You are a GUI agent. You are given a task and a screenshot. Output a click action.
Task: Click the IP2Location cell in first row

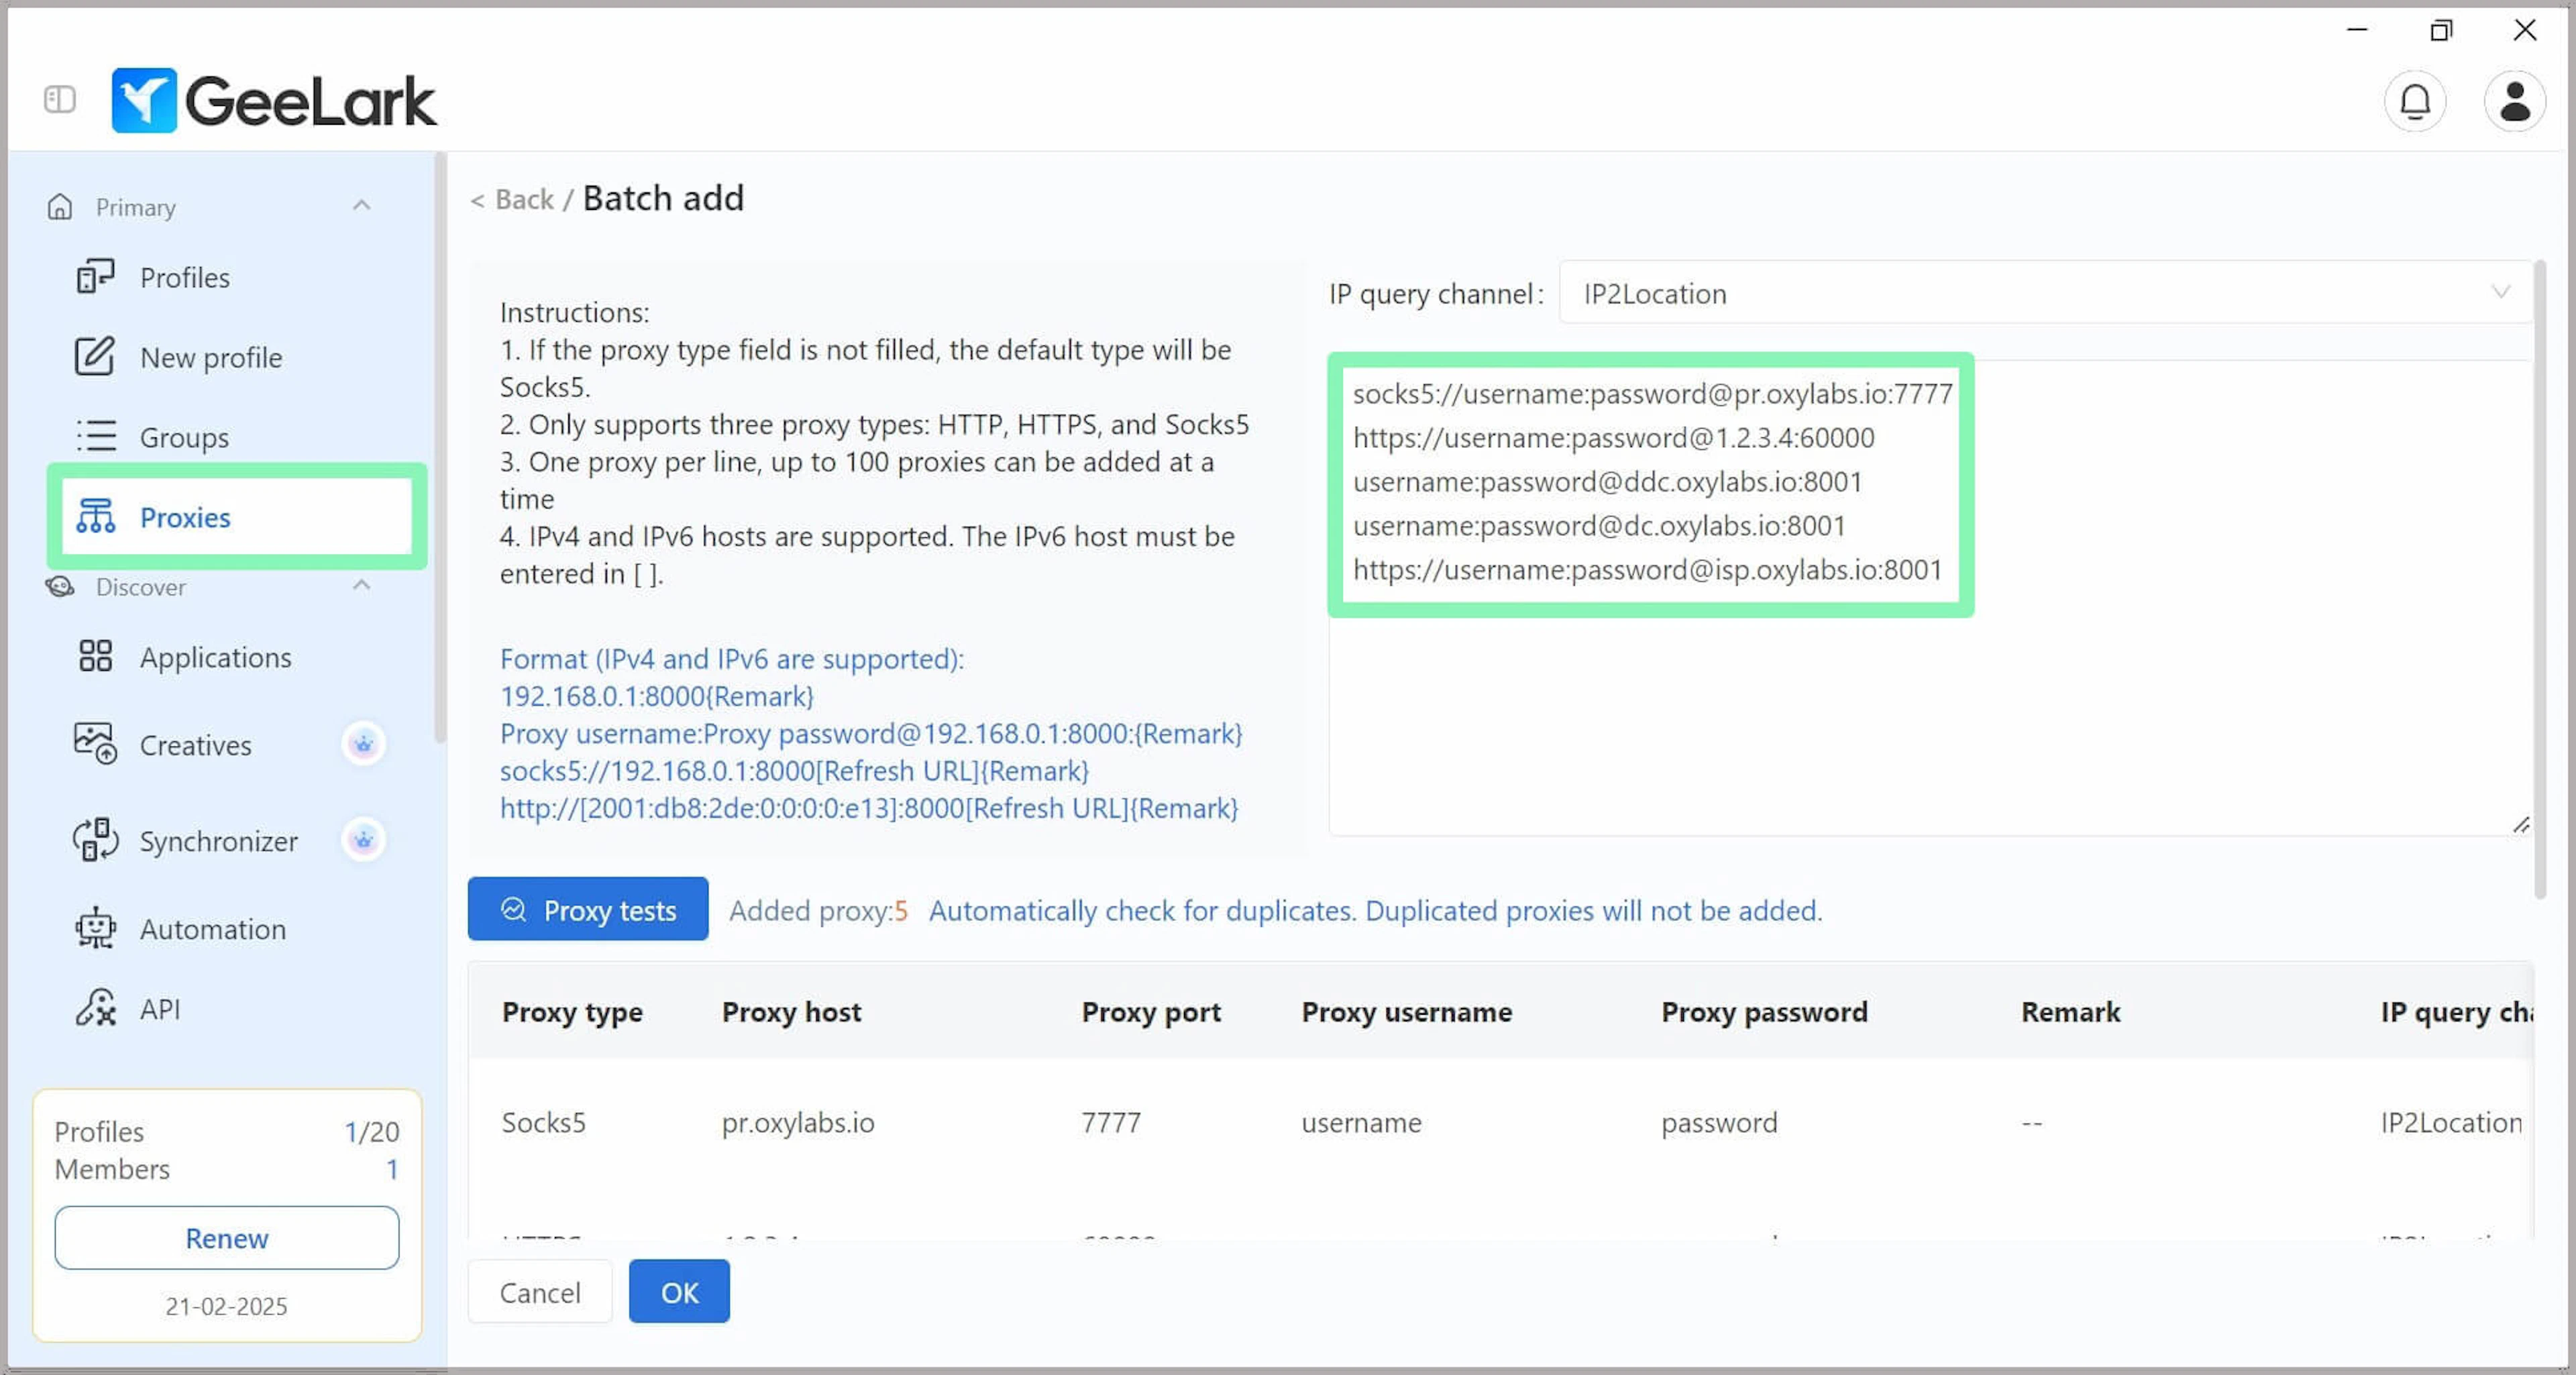point(2451,1122)
